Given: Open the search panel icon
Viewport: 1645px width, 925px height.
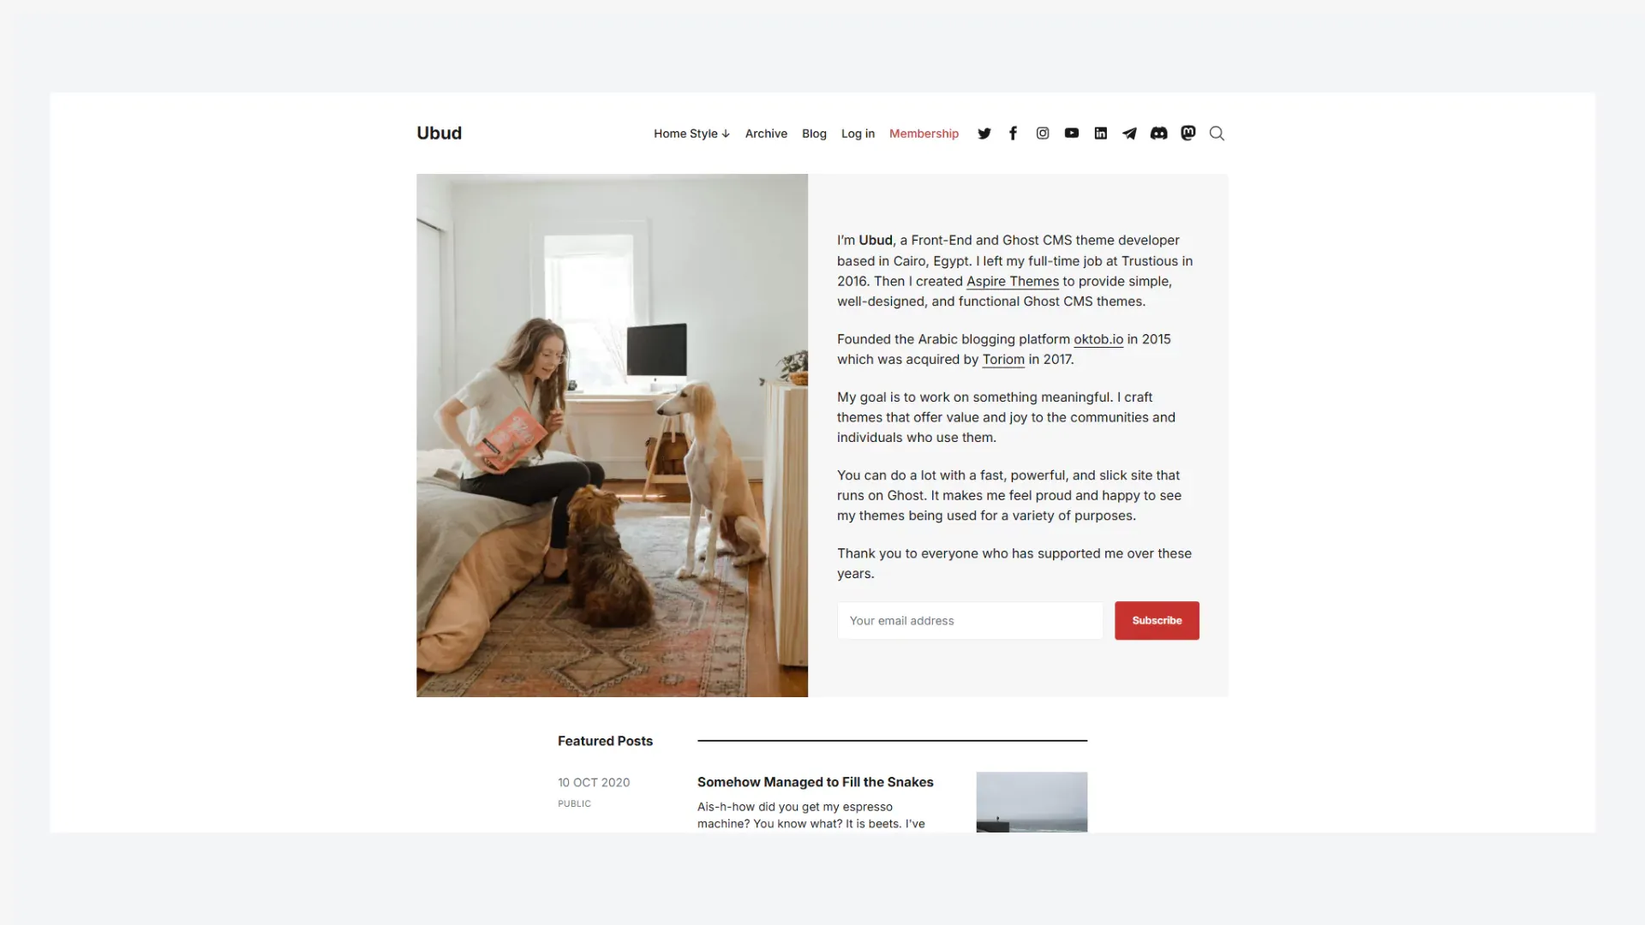Looking at the screenshot, I should [1218, 134].
